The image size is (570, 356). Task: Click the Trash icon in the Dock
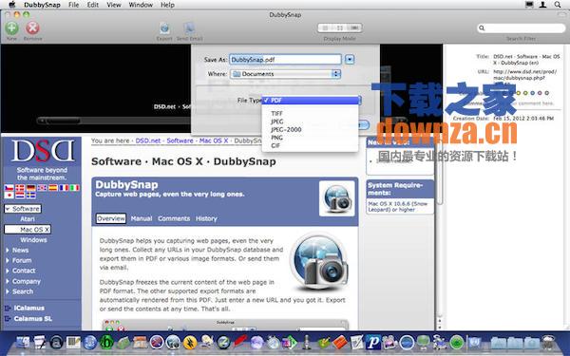[x=548, y=342]
